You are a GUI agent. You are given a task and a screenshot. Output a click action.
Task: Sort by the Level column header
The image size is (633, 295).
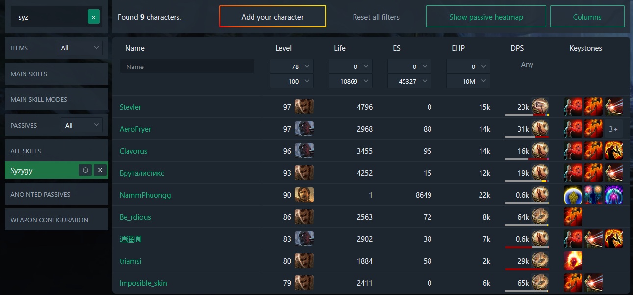tap(283, 48)
